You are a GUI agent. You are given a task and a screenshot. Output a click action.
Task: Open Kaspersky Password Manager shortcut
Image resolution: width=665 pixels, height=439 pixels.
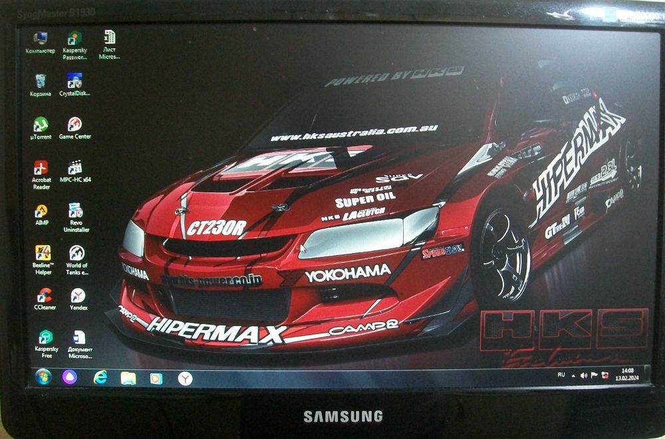point(74,45)
